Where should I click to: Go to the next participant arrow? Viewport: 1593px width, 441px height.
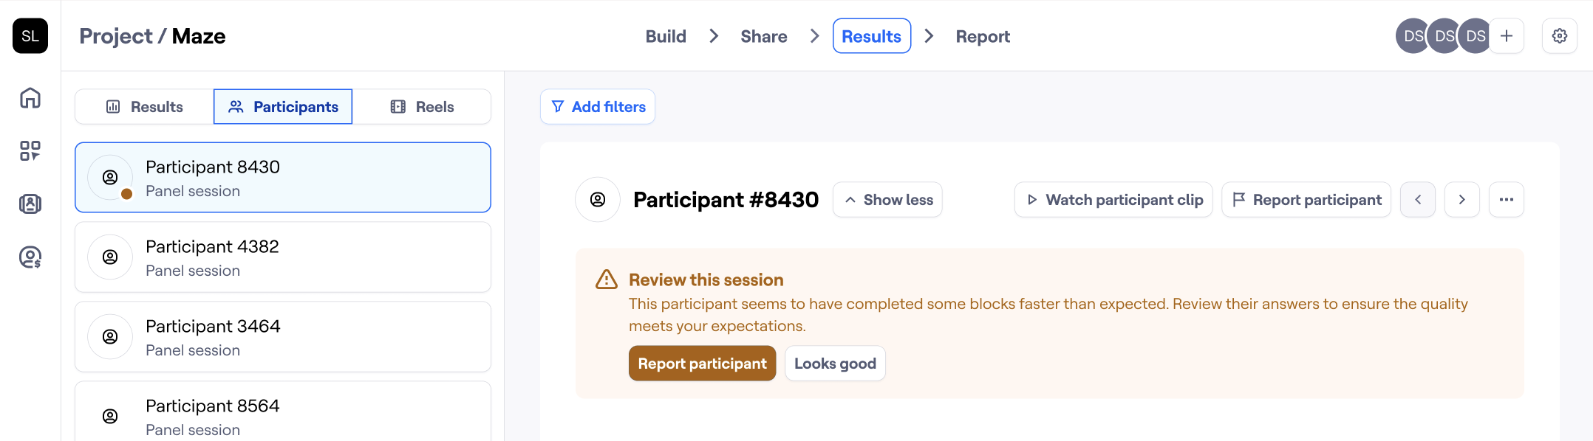tap(1461, 200)
